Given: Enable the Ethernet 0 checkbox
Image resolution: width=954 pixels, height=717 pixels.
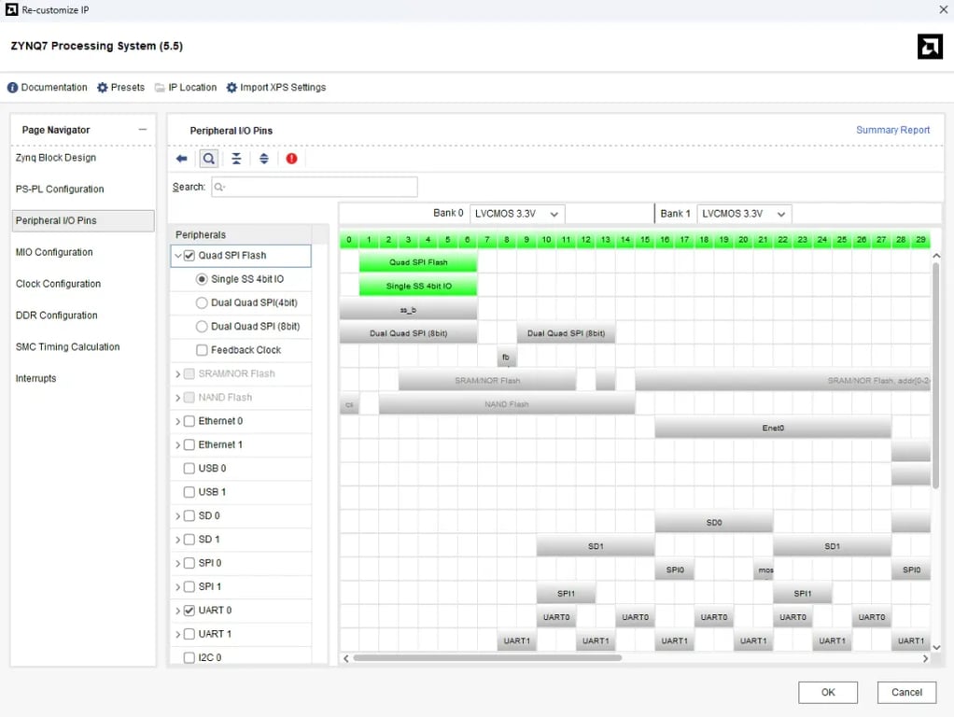Looking at the screenshot, I should [189, 421].
